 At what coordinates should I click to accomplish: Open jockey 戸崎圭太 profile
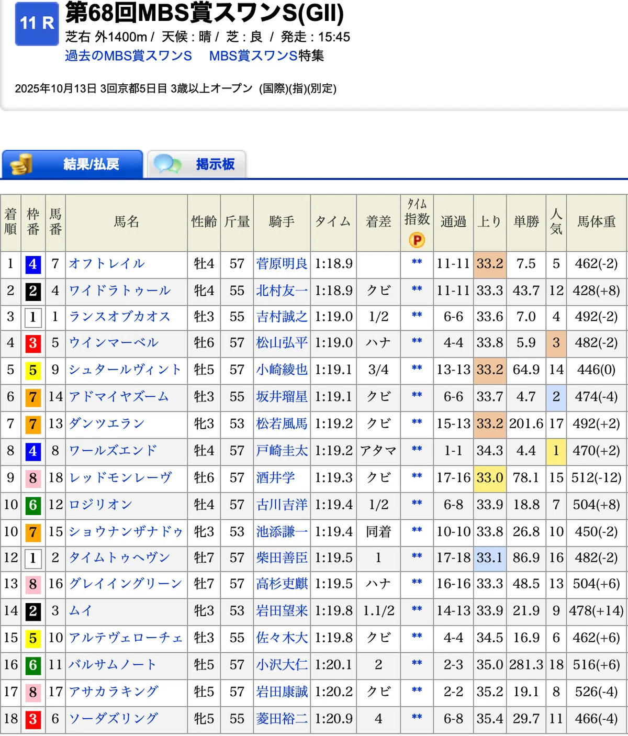tap(282, 451)
